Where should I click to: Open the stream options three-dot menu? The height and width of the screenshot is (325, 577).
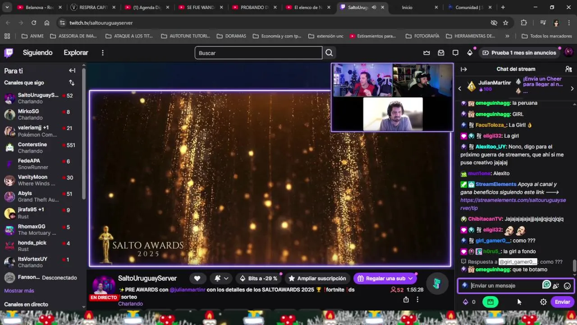[x=417, y=300]
